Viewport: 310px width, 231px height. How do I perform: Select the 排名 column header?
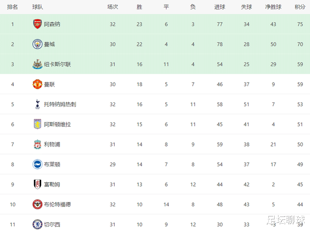[13, 7]
